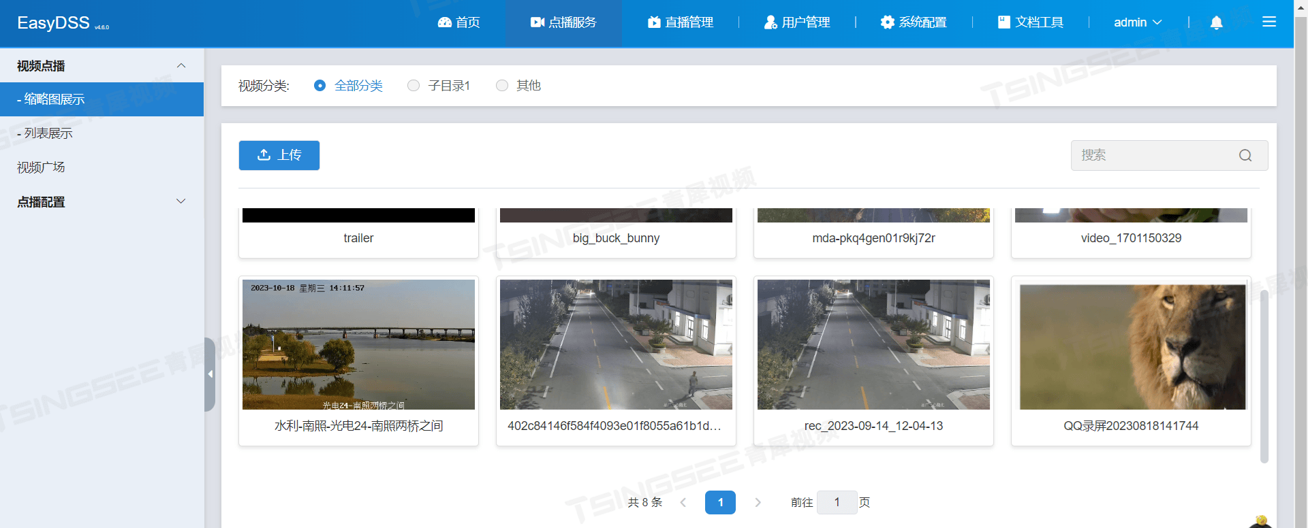This screenshot has height=528, width=1308.
Task: Collapse sidebar using the left arrow handle
Action: coord(210,374)
